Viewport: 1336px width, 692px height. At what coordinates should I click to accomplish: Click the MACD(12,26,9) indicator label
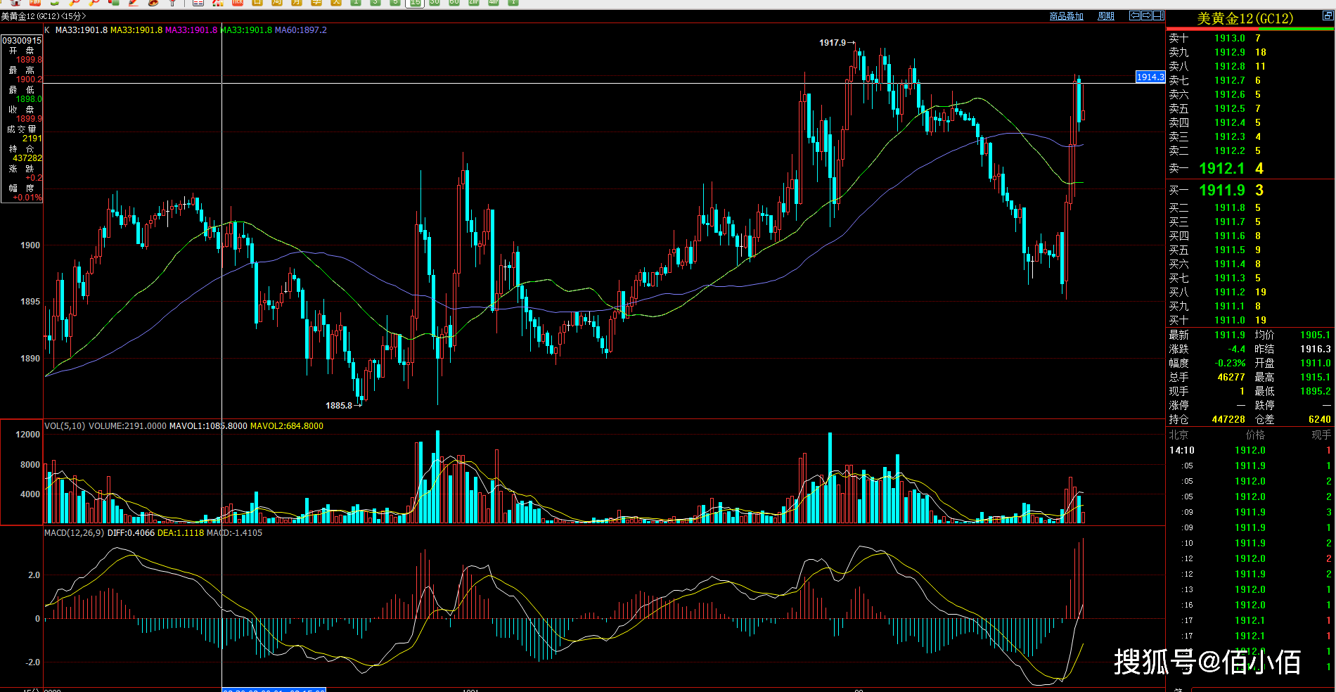click(x=75, y=533)
